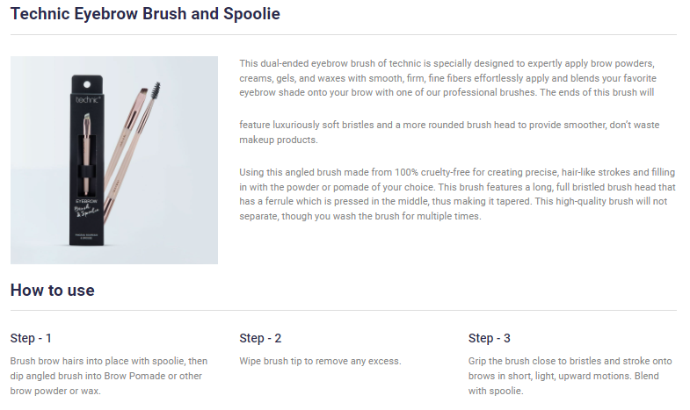This screenshot has width=690, height=410.
Task: Click the 'Wipe brush tip to remove' instruction
Action: 320,361
